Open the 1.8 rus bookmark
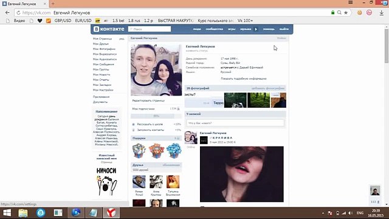Screen dimensions: 389x219 [x=134, y=21]
